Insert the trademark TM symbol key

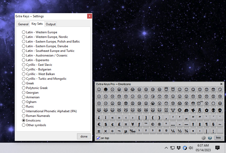coord(146,124)
